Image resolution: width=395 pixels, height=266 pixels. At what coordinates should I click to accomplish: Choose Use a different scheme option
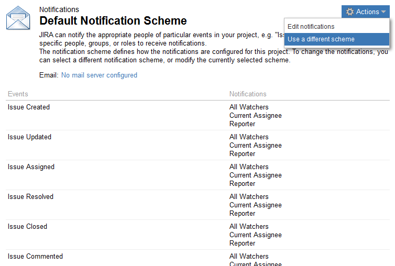pyautogui.click(x=321, y=39)
